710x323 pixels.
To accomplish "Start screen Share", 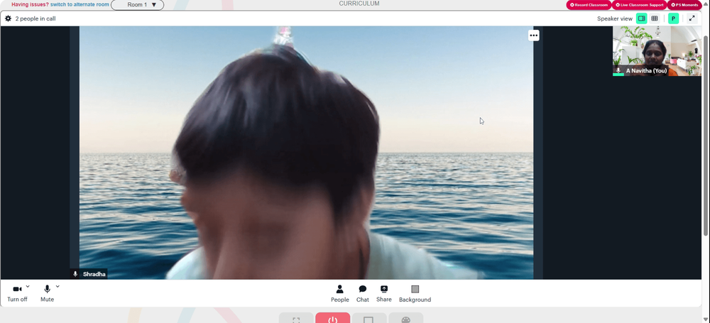I will (384, 294).
